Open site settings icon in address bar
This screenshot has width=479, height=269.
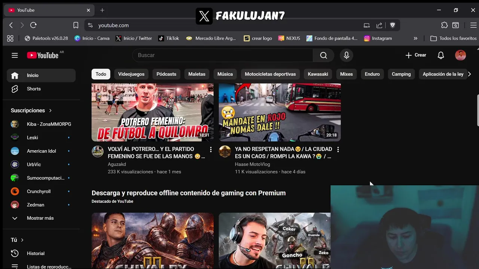pos(90,25)
